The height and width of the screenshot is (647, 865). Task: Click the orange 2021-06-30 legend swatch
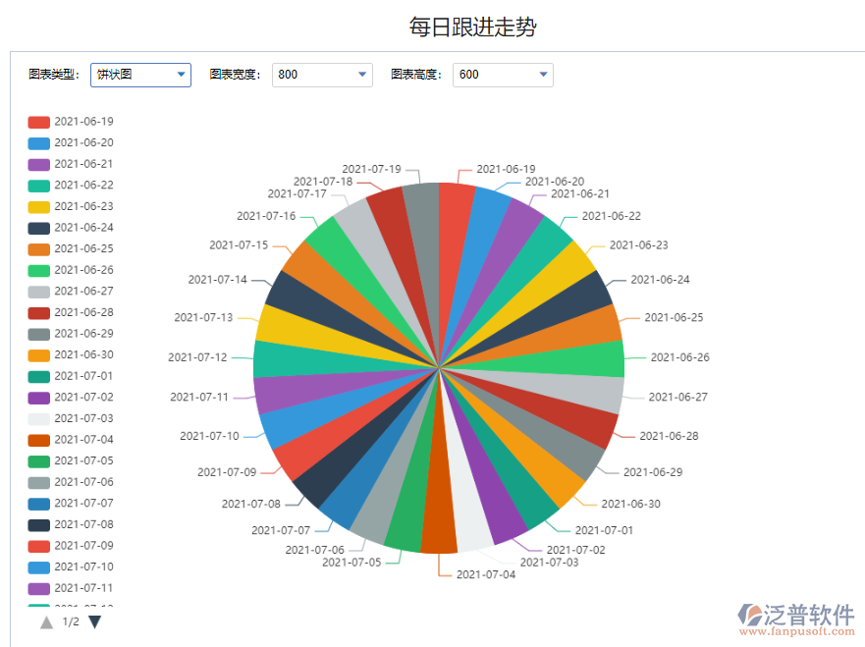pyautogui.click(x=39, y=355)
